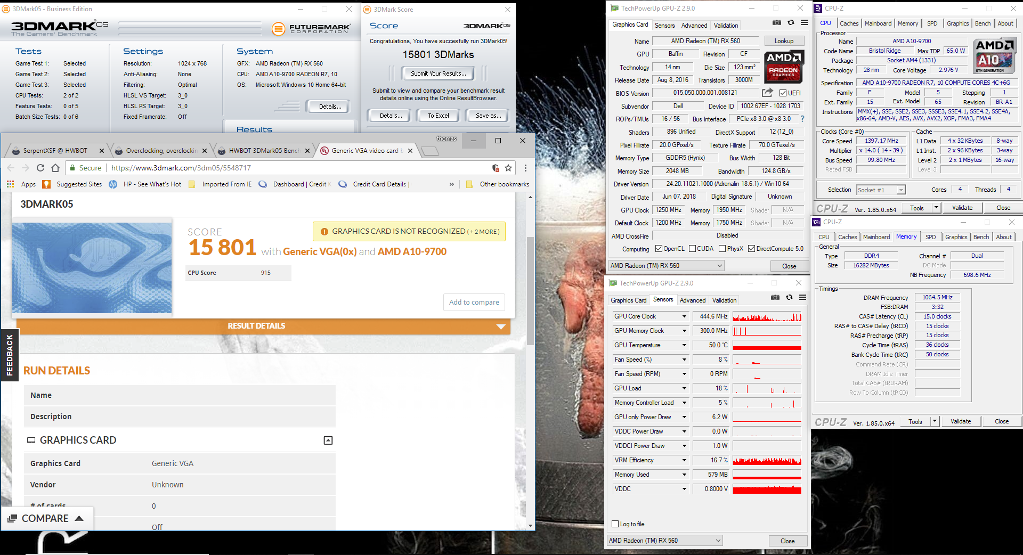Refresh upper GPU-Z Graphics Card window
Image resolution: width=1023 pixels, height=555 pixels.
pos(791,22)
